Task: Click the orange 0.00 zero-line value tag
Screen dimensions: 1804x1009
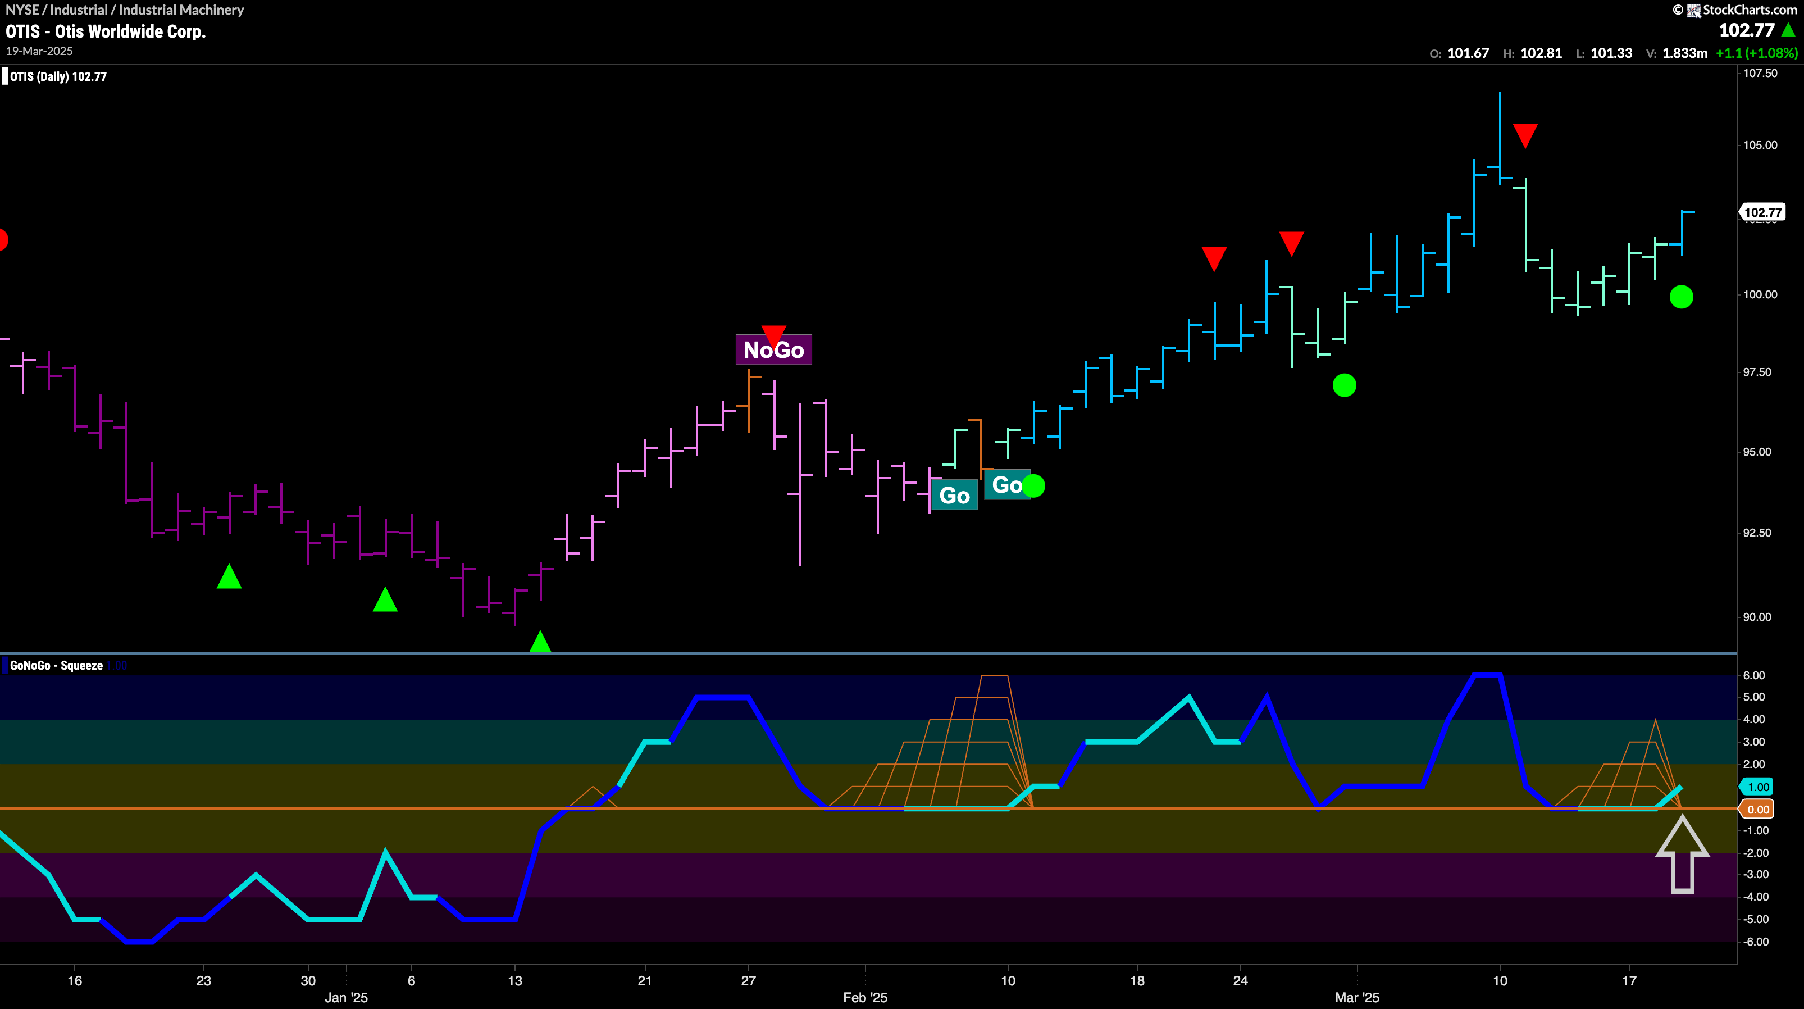Action: pyautogui.click(x=1756, y=810)
